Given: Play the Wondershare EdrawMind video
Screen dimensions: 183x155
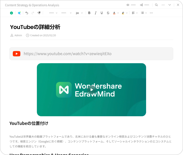Looking at the screenshot, I should pos(91,90).
